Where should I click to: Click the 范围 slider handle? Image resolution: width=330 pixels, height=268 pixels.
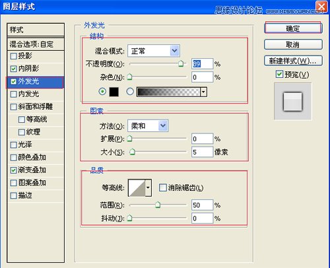point(158,205)
